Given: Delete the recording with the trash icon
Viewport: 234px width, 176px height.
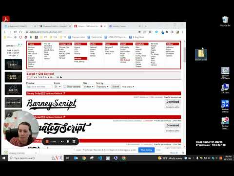Looking at the screenshot, I should coord(74,141).
